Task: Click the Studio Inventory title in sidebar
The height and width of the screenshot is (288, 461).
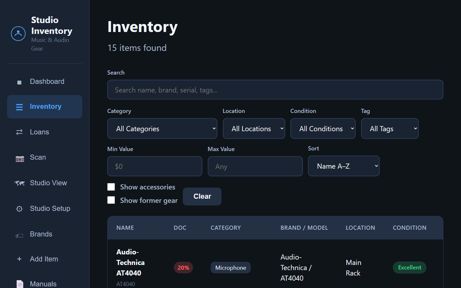Action: (52, 25)
